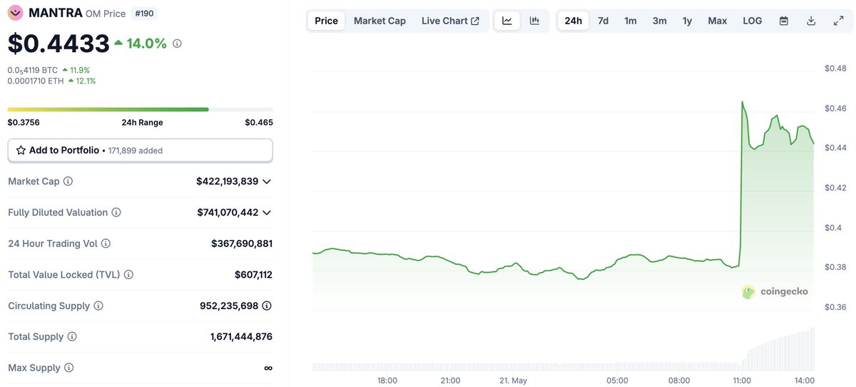Select the Price tab

[326, 21]
